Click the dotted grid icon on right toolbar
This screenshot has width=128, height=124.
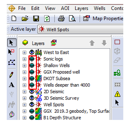tap(118, 85)
